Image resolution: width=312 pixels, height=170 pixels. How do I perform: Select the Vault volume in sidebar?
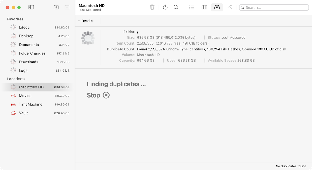(x=23, y=113)
